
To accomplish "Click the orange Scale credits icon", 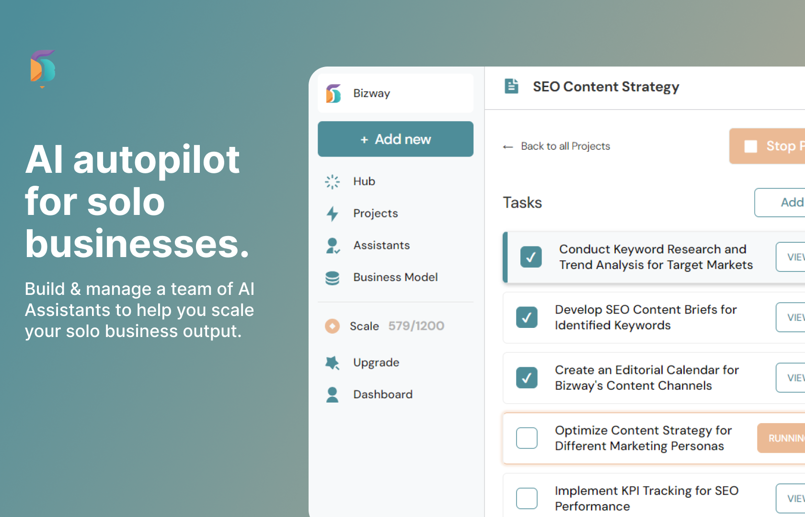I will pos(332,326).
